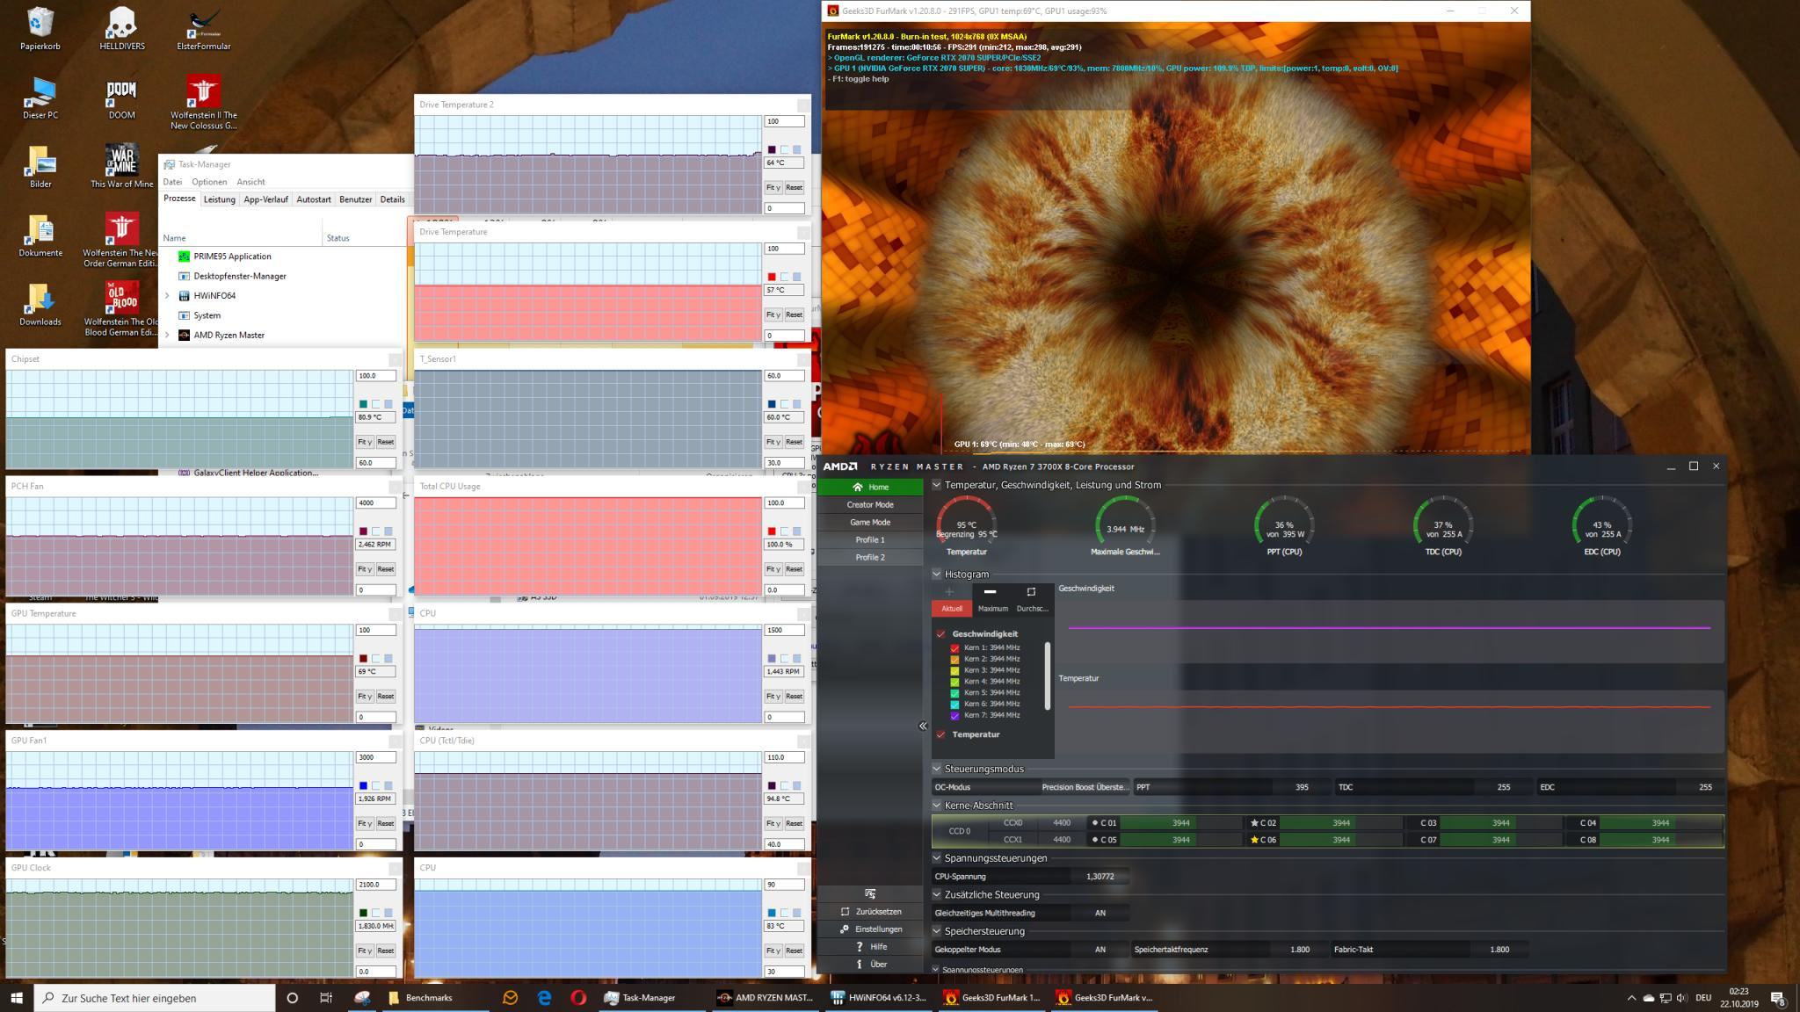Collapse the Temperatur, Geschwindigkeit, Leistung section
Image resolution: width=1800 pixels, height=1012 pixels.
pos(937,485)
